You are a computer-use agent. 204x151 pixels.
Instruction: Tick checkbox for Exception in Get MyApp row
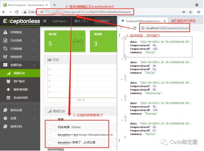tap(49, 135)
